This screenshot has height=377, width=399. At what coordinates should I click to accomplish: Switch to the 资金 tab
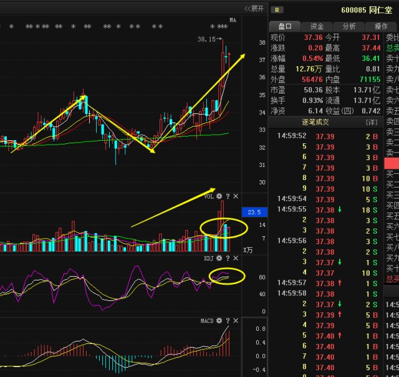(317, 26)
